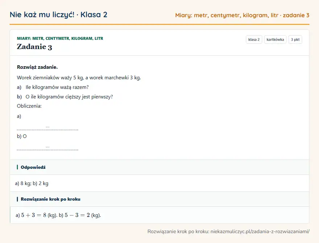Click the green 'MIARY: METR, CENTYMETR, KILOGRAM, LITR' label
This screenshot has width=319, height=243.
pyautogui.click(x=60, y=38)
